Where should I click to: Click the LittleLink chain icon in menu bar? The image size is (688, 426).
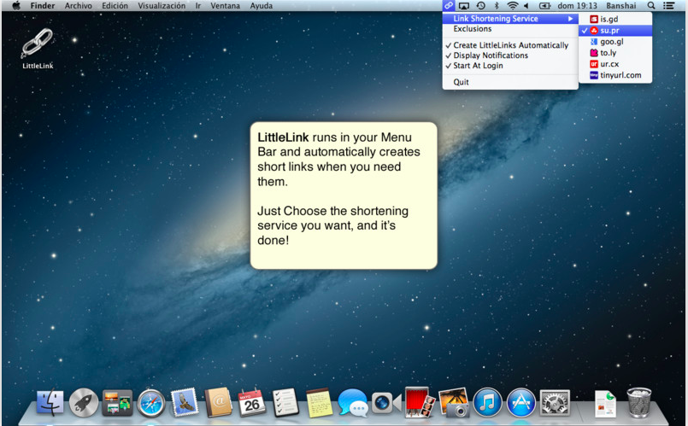(448, 6)
